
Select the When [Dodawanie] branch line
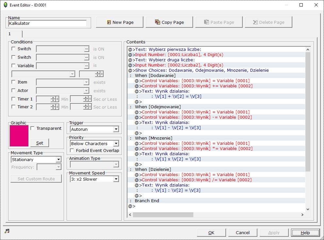pos(216,76)
